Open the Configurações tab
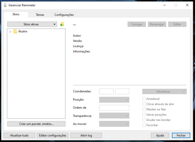195x142 pixels. pos(64,15)
